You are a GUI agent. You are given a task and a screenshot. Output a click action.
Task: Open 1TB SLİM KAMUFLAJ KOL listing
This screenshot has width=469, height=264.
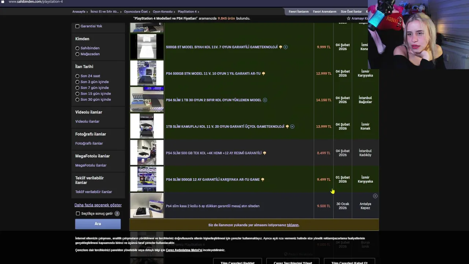[x=225, y=126]
